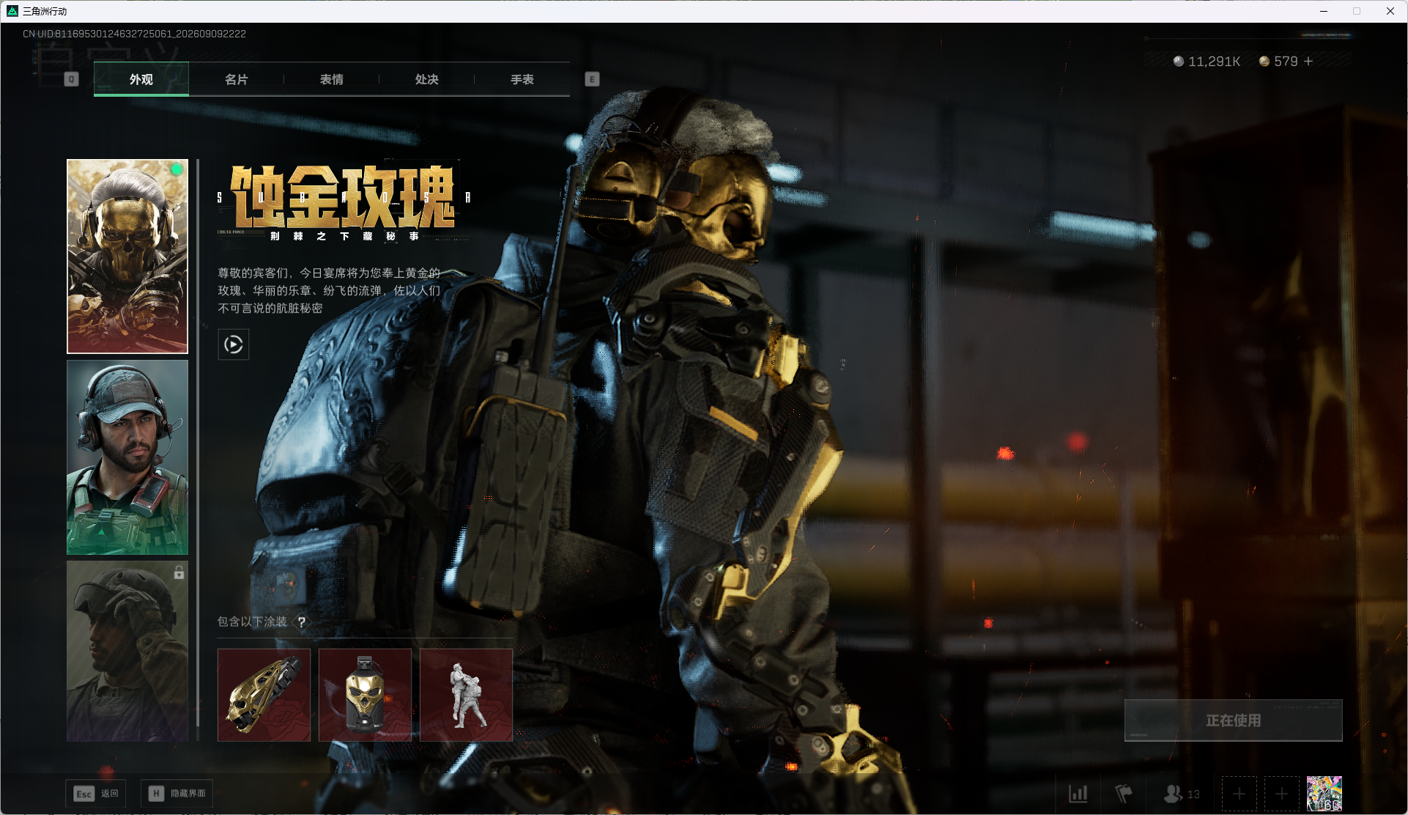Go to the 处决 tab

427,79
